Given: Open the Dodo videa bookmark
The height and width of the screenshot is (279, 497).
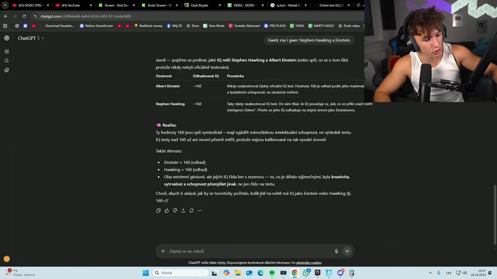Looking at the screenshot, I should 349,26.
